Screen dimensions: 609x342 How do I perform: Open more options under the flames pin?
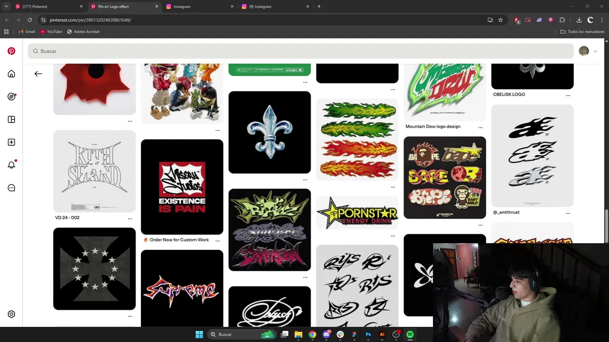click(393, 186)
